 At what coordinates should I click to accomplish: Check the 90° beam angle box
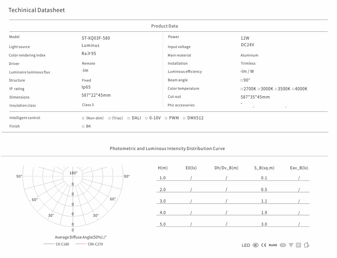[242, 80]
